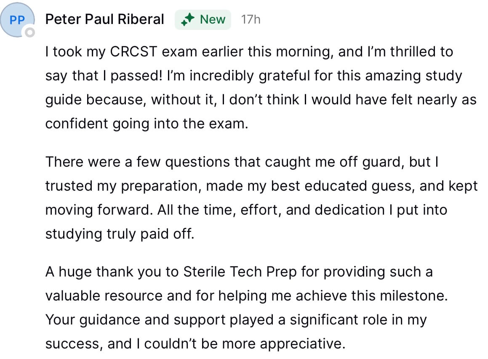Viewport: 488px width, 359px height.
Task: Select the line starting "confident going into"
Action: (x=147, y=124)
